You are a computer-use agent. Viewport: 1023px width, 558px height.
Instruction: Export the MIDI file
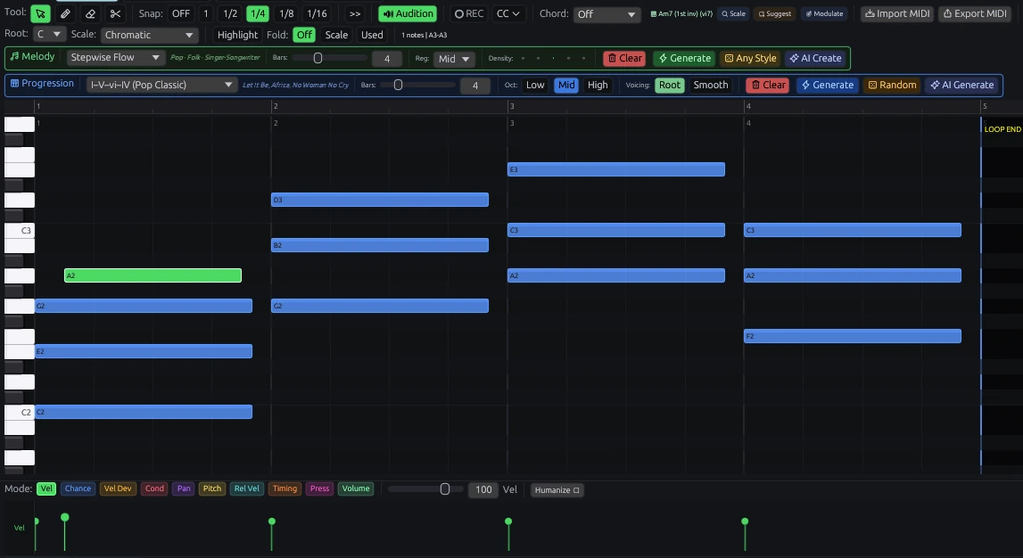pos(975,13)
